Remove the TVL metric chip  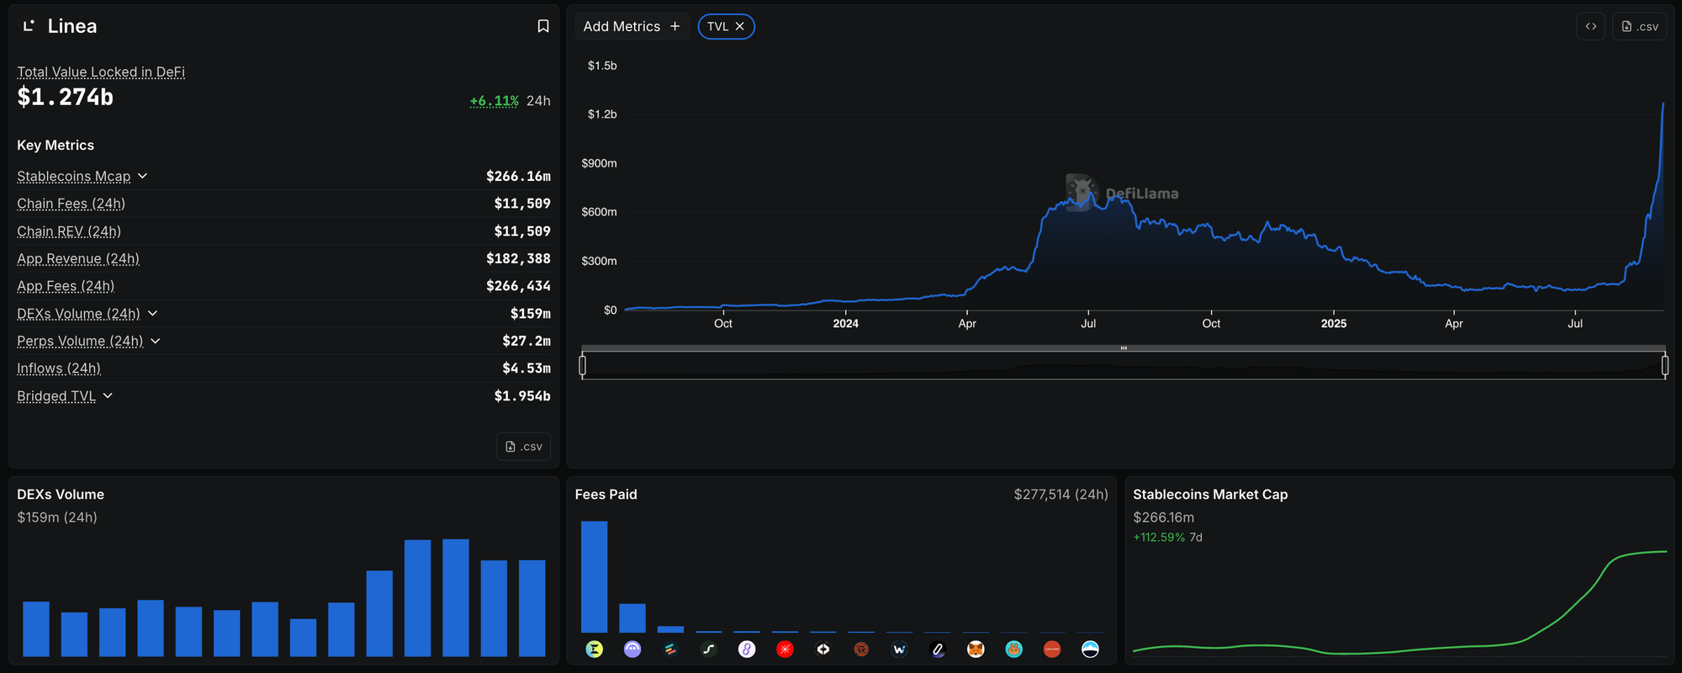pyautogui.click(x=740, y=26)
